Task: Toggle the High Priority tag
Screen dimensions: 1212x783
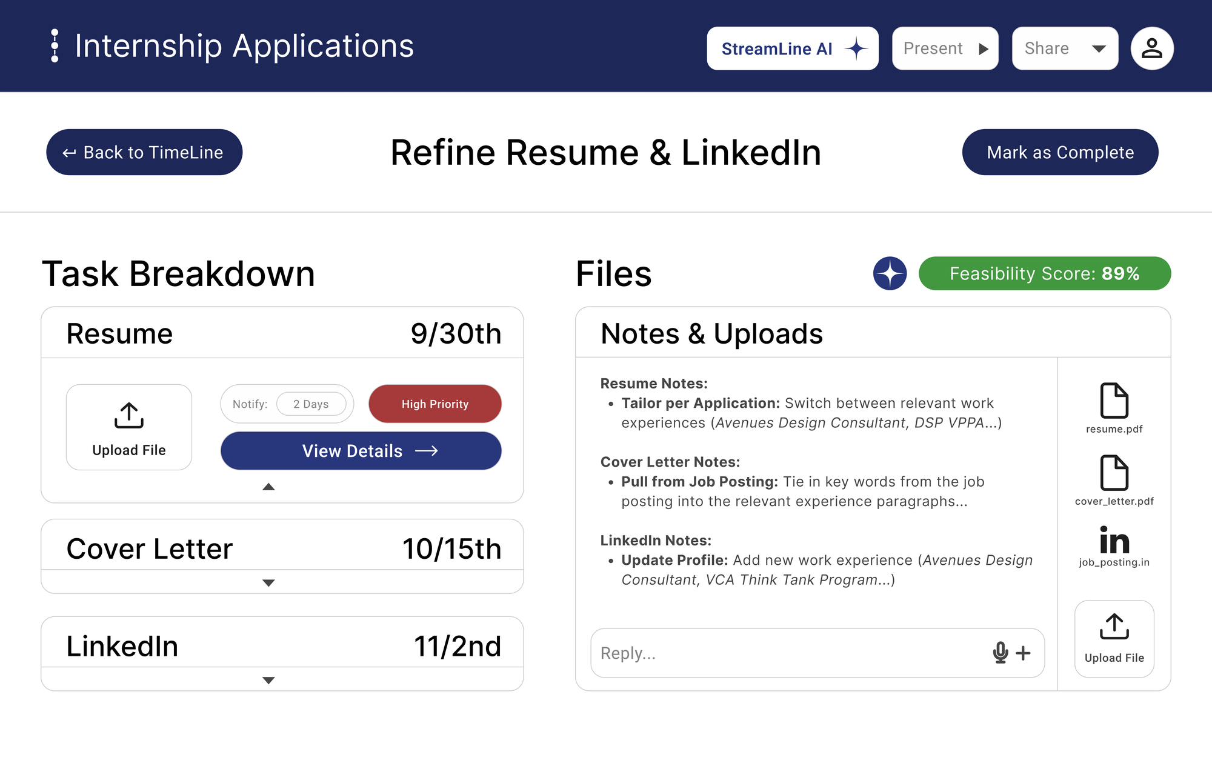Action: (x=435, y=404)
